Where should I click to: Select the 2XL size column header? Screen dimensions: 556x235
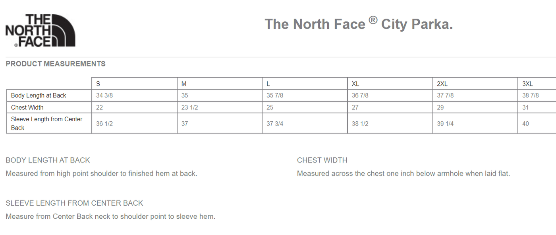[442, 84]
